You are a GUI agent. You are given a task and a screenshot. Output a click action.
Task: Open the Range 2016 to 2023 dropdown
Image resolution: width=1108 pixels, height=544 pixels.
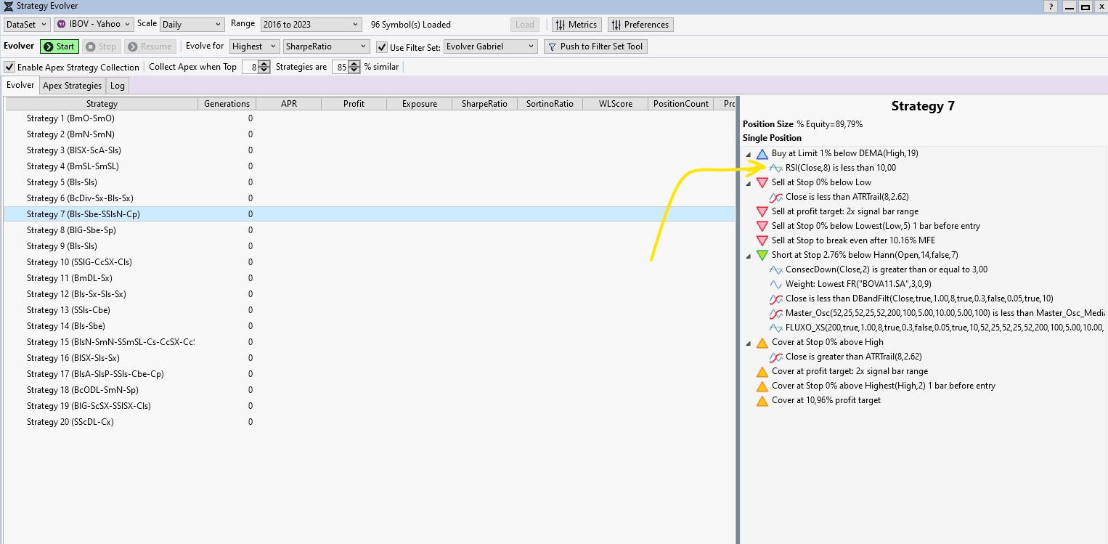[x=311, y=25]
